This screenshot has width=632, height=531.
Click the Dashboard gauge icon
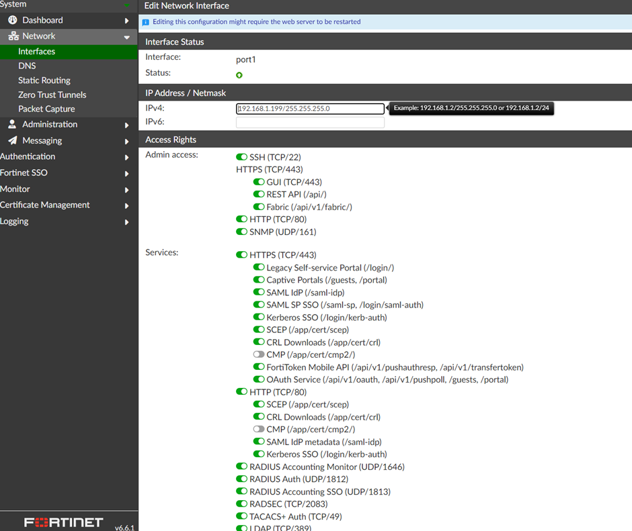[x=13, y=20]
